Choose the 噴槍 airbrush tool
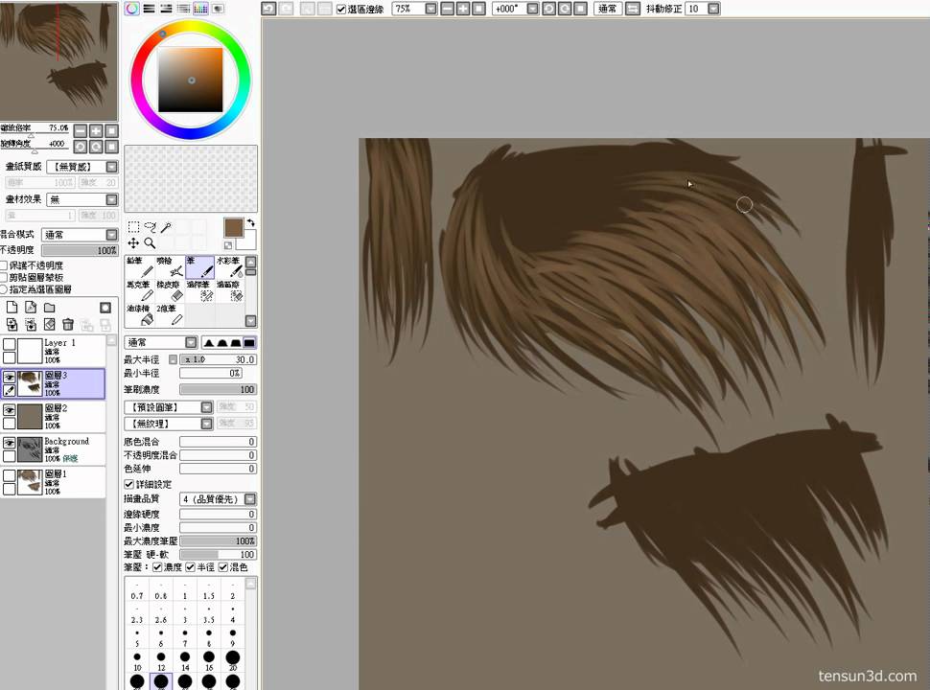The image size is (930, 690). pyautogui.click(x=171, y=267)
